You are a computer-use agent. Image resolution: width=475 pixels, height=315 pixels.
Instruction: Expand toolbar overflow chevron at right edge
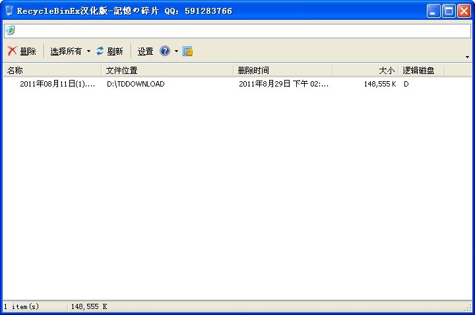pyautogui.click(x=467, y=57)
